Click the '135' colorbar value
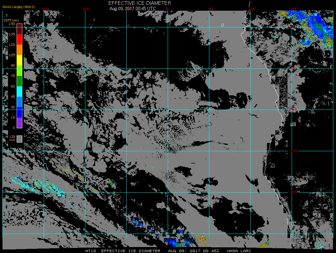 tap(12, 34)
